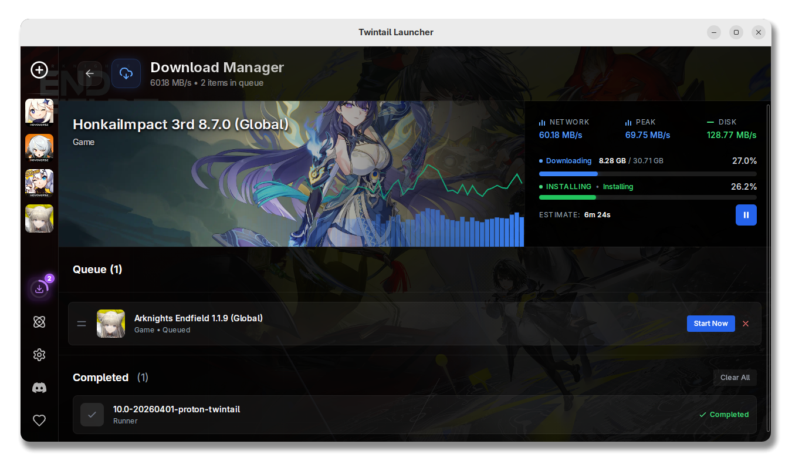Click the Arknights Endfield thumbnail in the queue
792x464 pixels.
click(x=111, y=324)
